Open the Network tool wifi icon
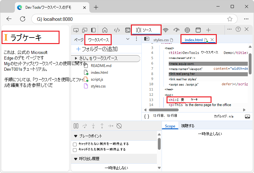 click(166, 30)
